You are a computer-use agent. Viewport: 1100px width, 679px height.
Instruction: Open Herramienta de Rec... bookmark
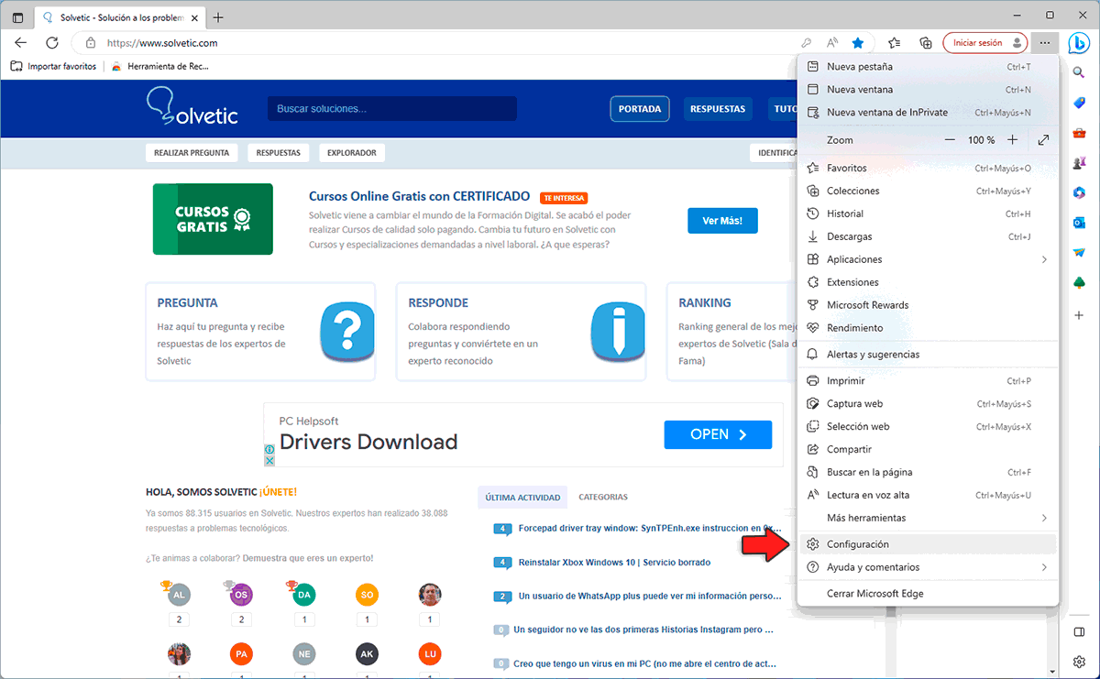tap(160, 66)
